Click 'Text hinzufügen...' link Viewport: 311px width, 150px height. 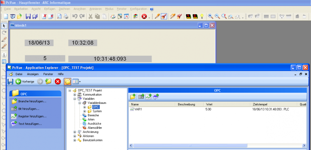pos(30,124)
